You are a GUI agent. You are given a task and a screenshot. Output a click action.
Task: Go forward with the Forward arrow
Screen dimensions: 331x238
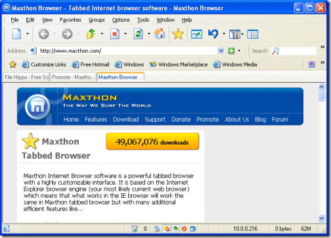(67, 34)
